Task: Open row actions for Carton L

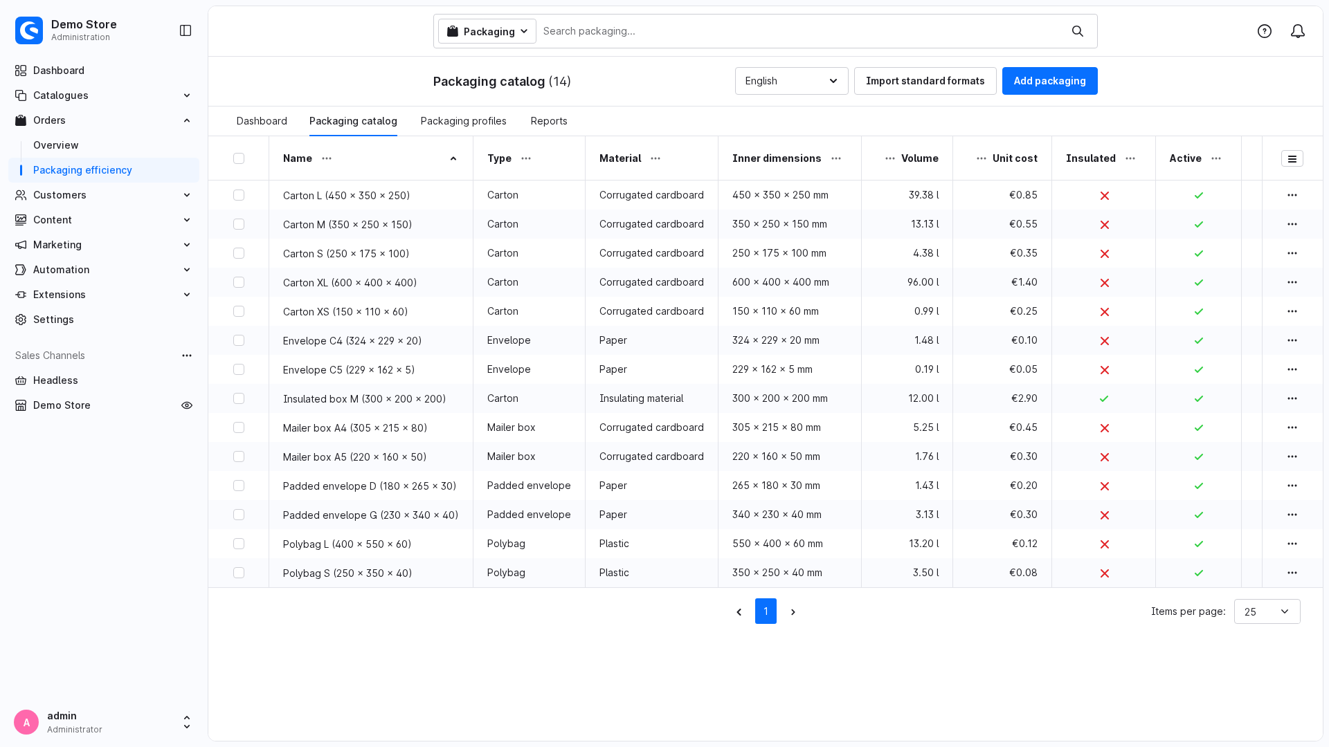Action: pyautogui.click(x=1292, y=195)
